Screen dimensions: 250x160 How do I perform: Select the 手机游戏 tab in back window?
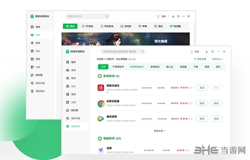click(x=107, y=26)
